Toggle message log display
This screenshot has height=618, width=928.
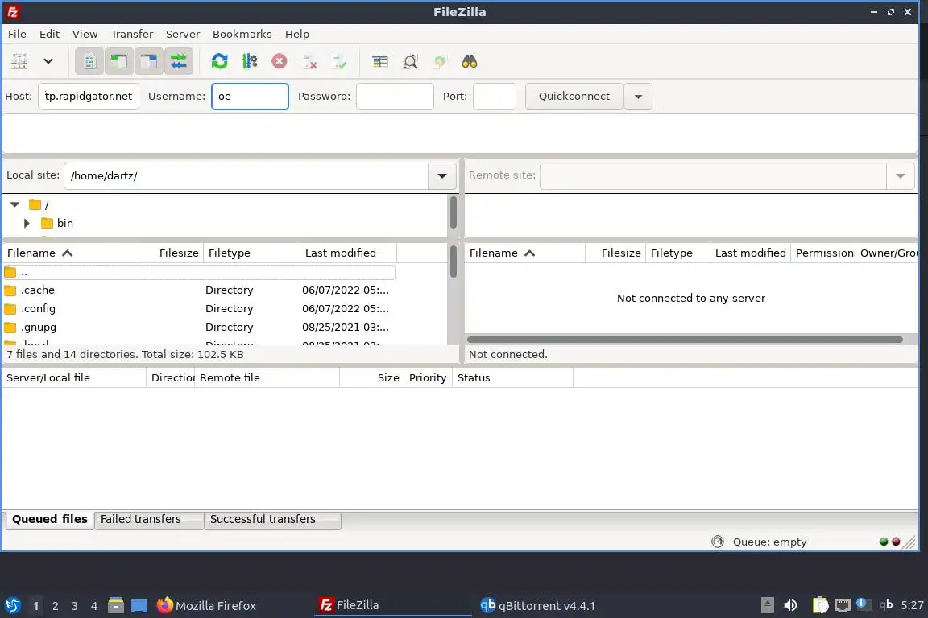pos(89,61)
